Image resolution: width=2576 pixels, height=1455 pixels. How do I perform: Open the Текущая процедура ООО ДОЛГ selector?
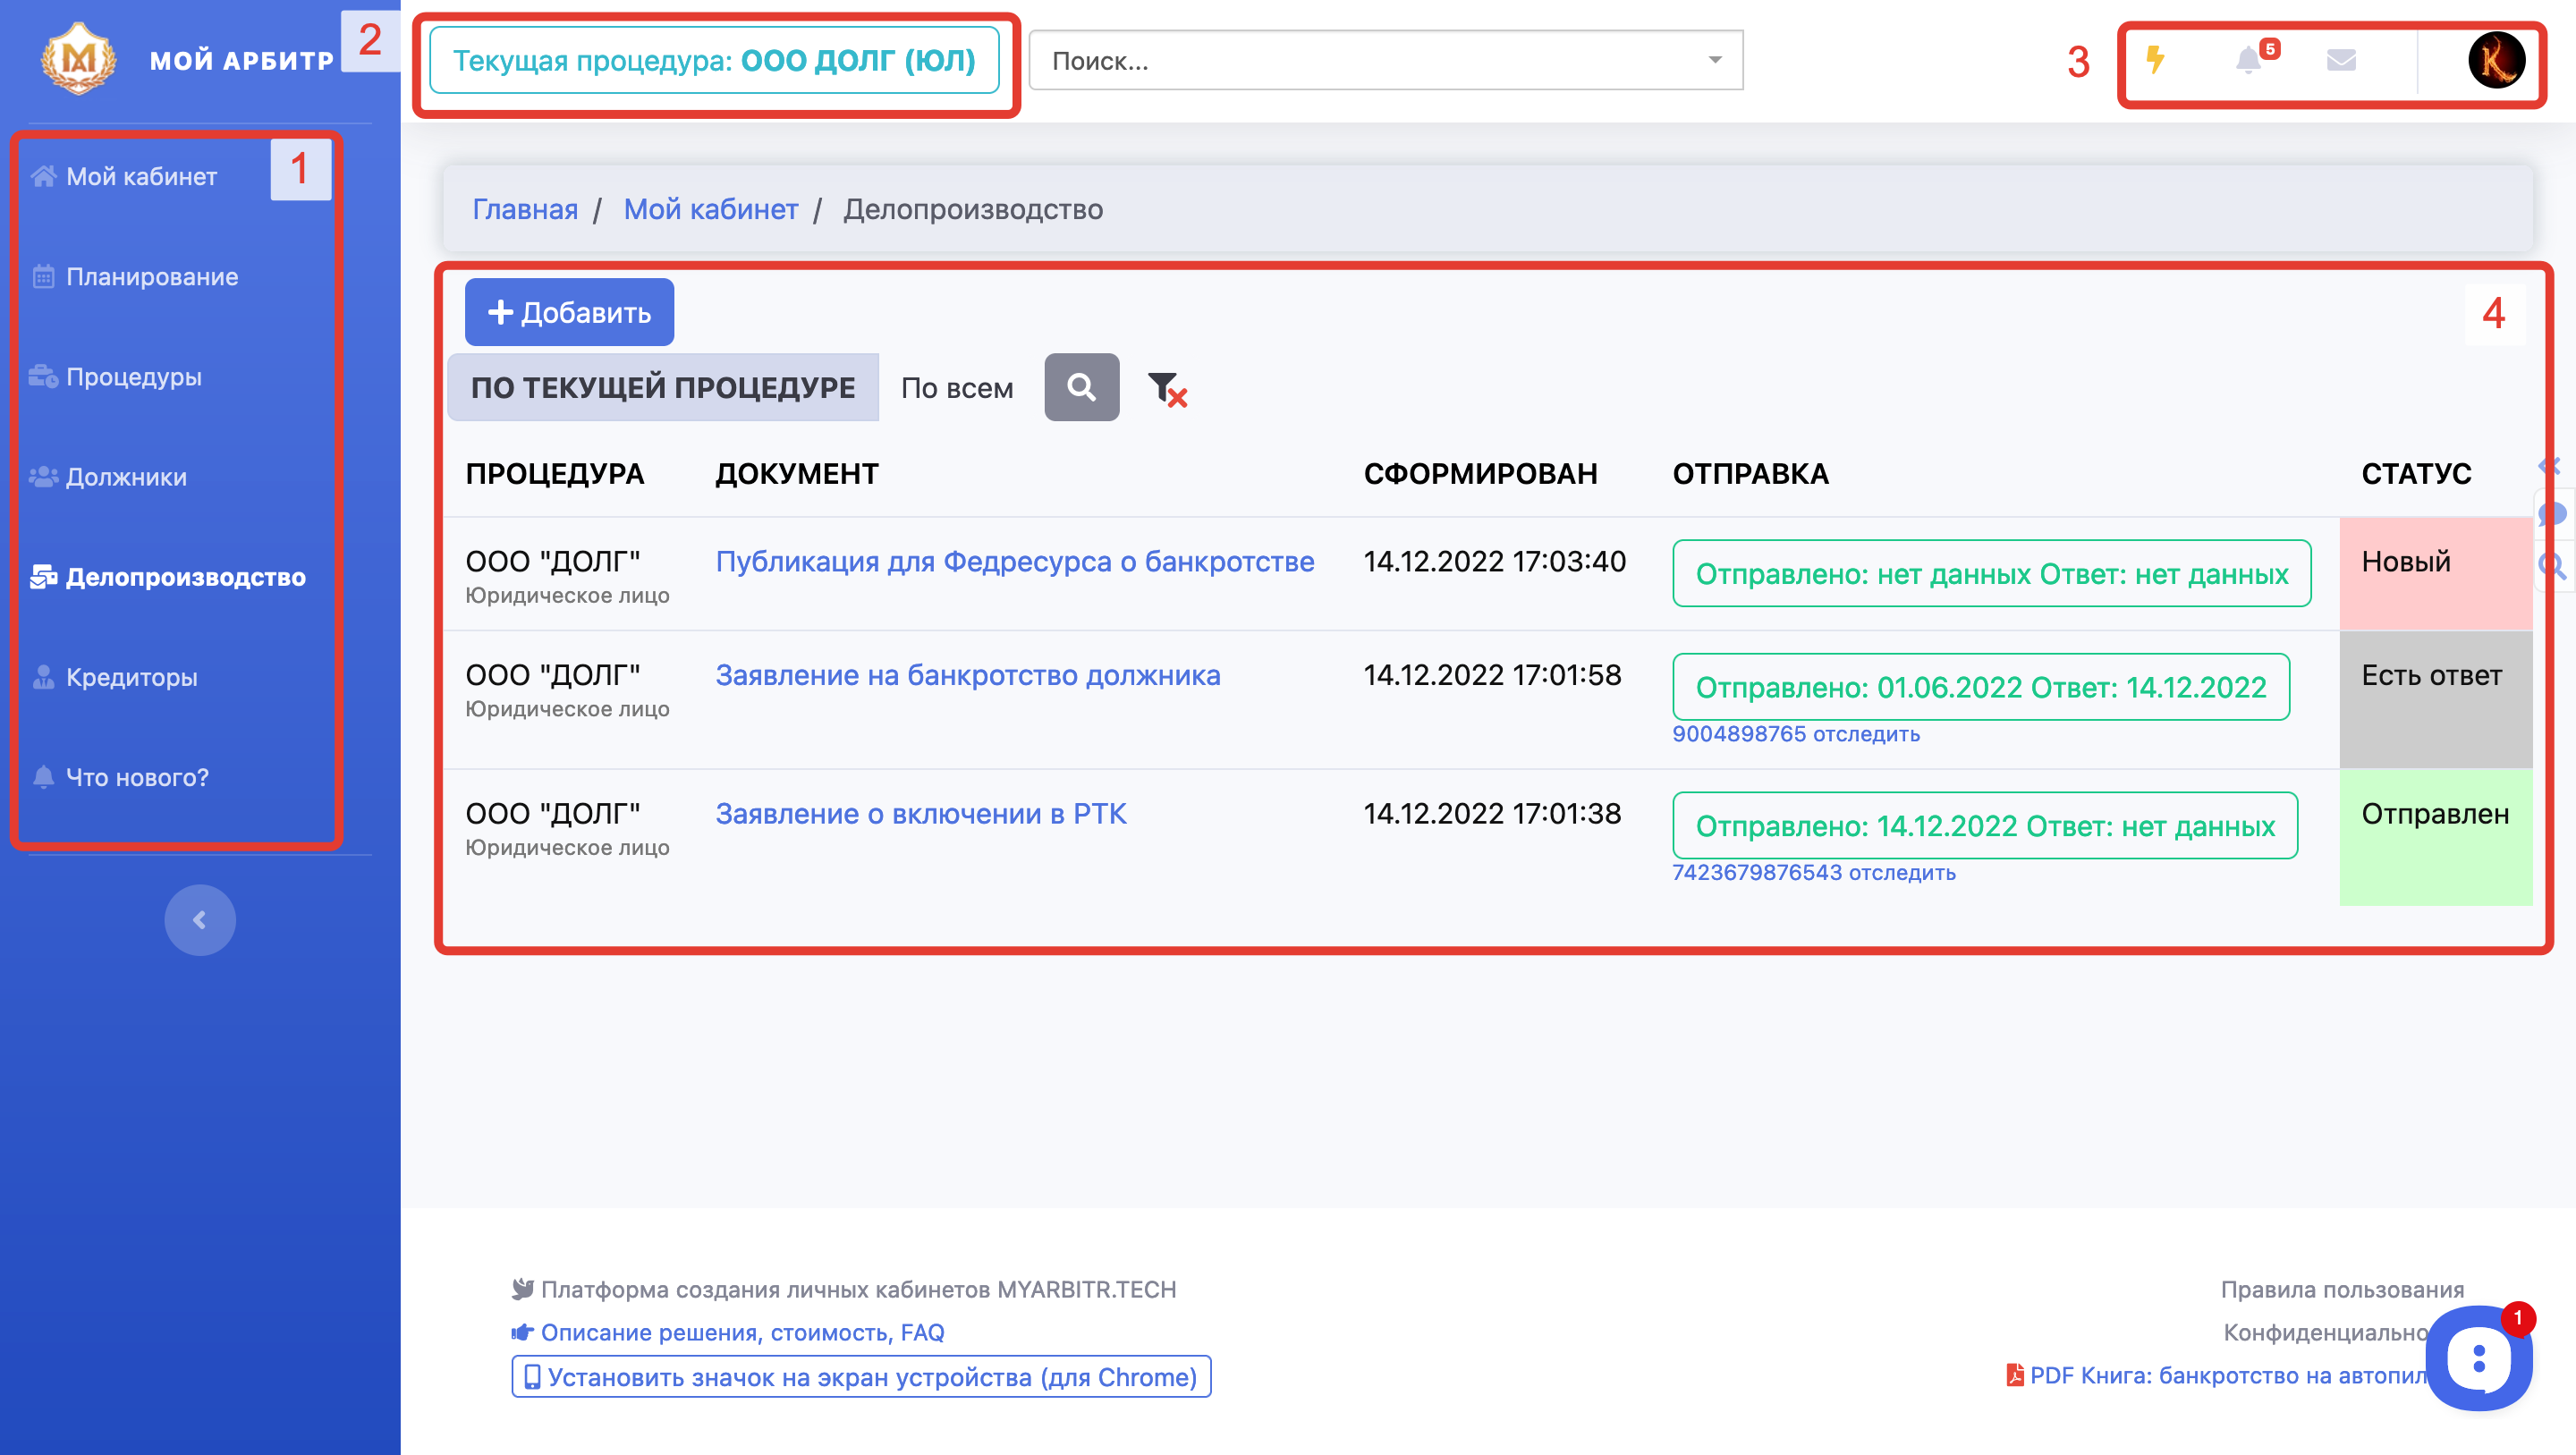(x=714, y=60)
